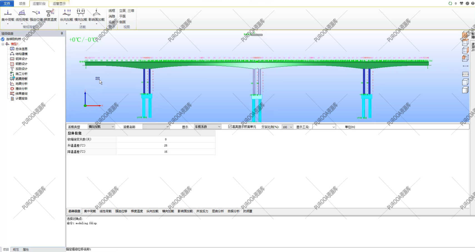475x252 pixels.
Task: Switch to front-face cube view icon
Action: tap(465, 35)
